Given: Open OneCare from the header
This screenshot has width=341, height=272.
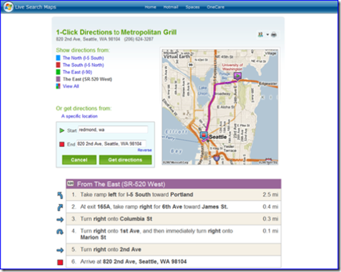Looking at the screenshot, I should pos(216,7).
